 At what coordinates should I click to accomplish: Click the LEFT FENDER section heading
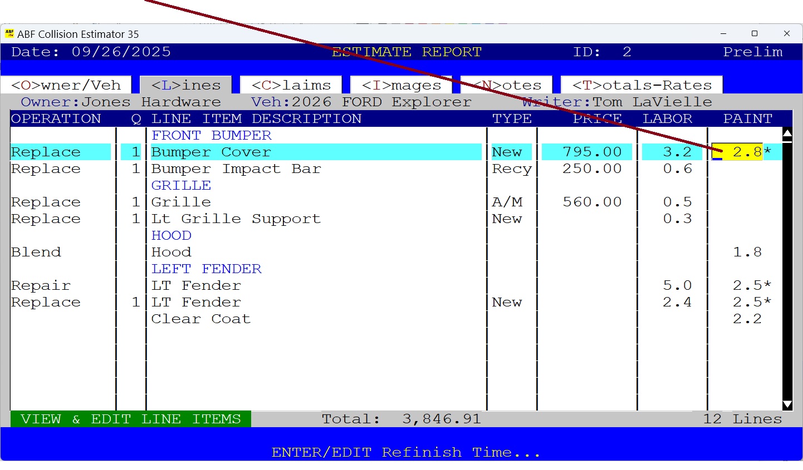click(206, 268)
